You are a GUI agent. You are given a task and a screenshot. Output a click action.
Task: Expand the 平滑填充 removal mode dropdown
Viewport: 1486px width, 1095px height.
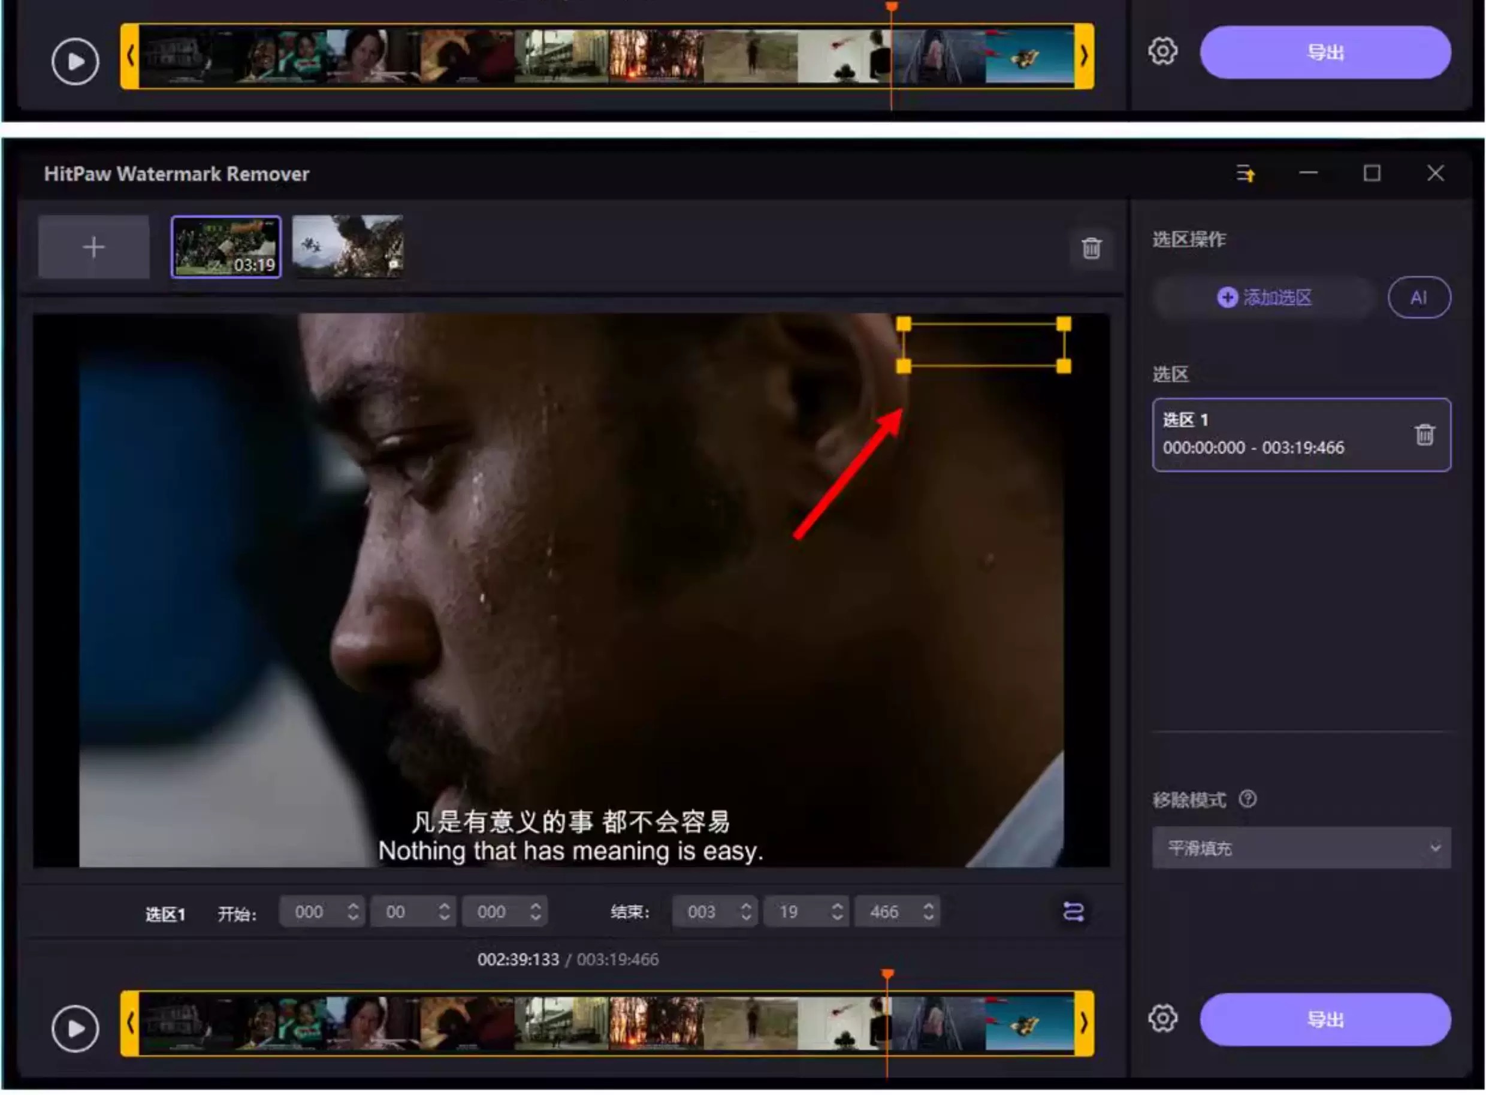[x=1301, y=848]
